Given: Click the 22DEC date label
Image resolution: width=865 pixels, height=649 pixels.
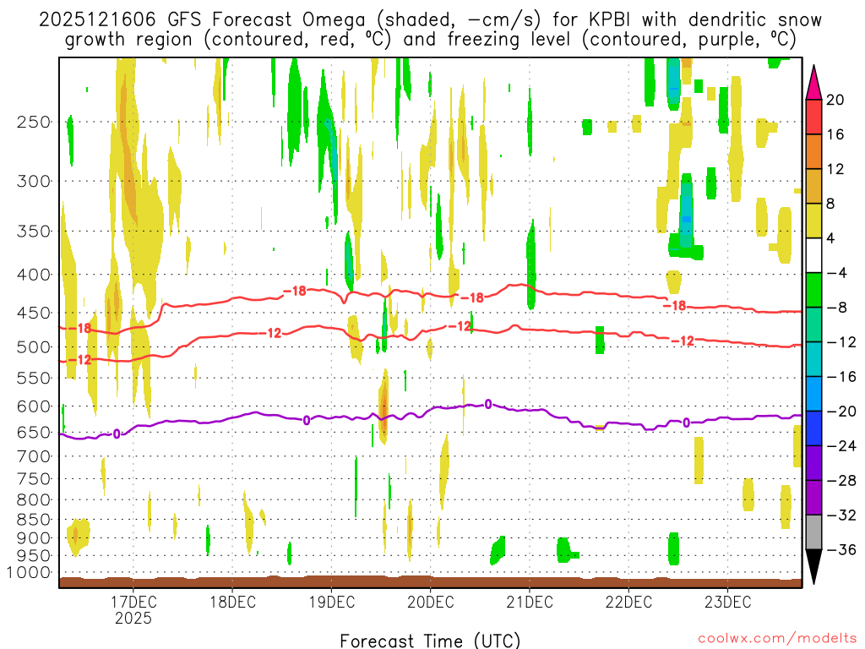Looking at the screenshot, I should 628,602.
